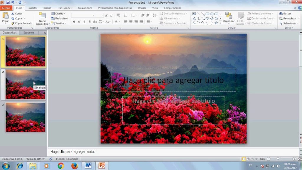Select slide 3 thumbnail in the panel
The height and width of the screenshot is (170, 302).
tap(26, 117)
